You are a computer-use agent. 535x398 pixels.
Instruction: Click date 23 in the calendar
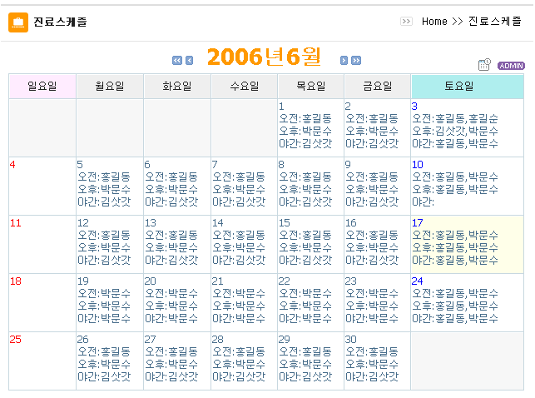point(351,281)
